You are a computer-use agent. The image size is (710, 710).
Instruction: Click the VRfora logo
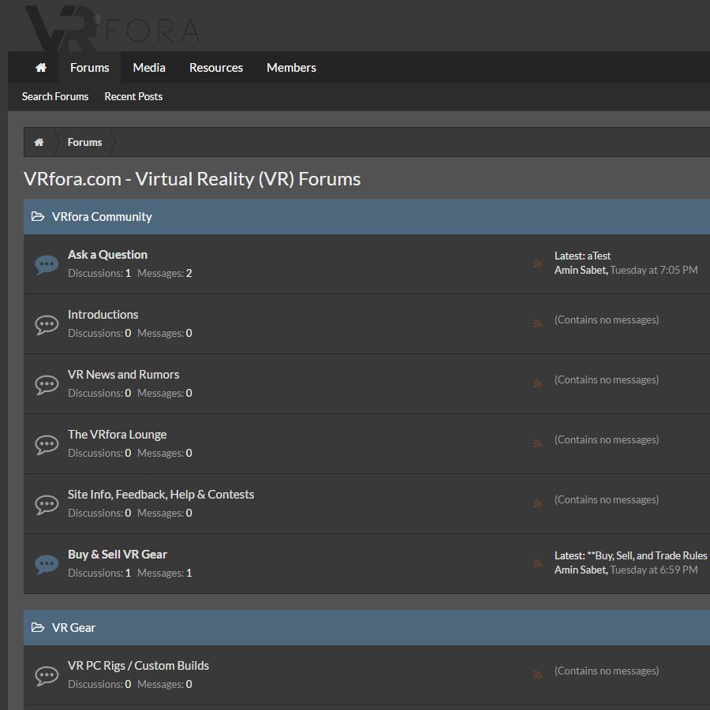click(x=112, y=28)
